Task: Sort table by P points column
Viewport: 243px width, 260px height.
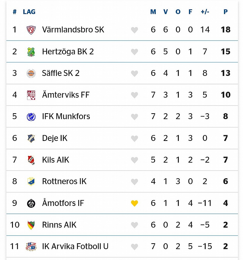Action: pos(225,12)
